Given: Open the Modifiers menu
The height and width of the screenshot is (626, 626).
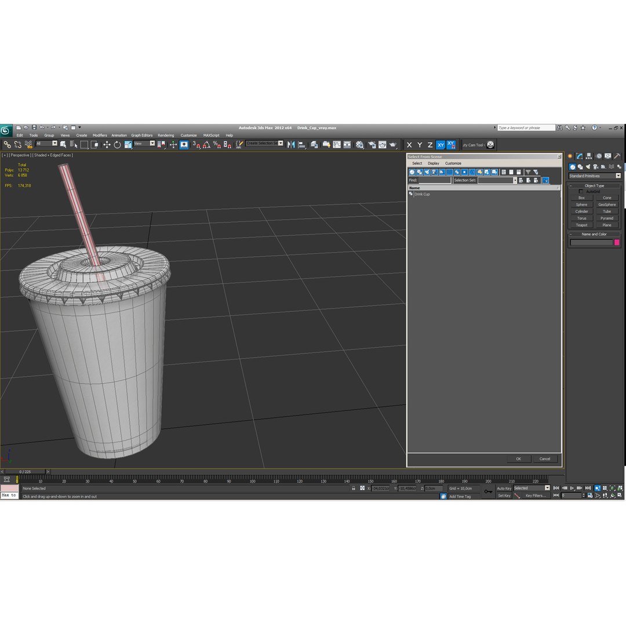Looking at the screenshot, I should [100, 135].
